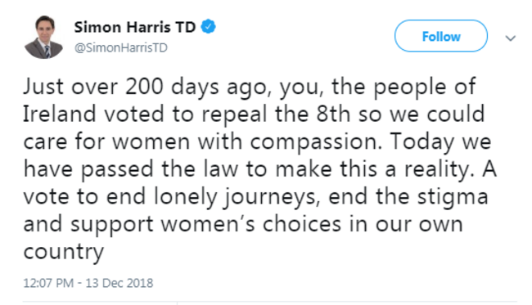The height and width of the screenshot is (305, 532).
Task: Visit the @SimonHarrisTD handle link
Action: click(121, 47)
